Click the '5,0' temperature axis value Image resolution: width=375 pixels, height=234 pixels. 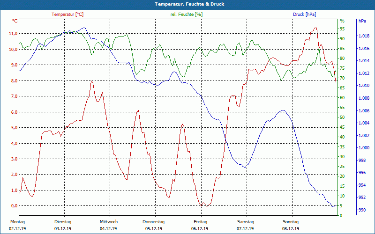click(x=14, y=128)
